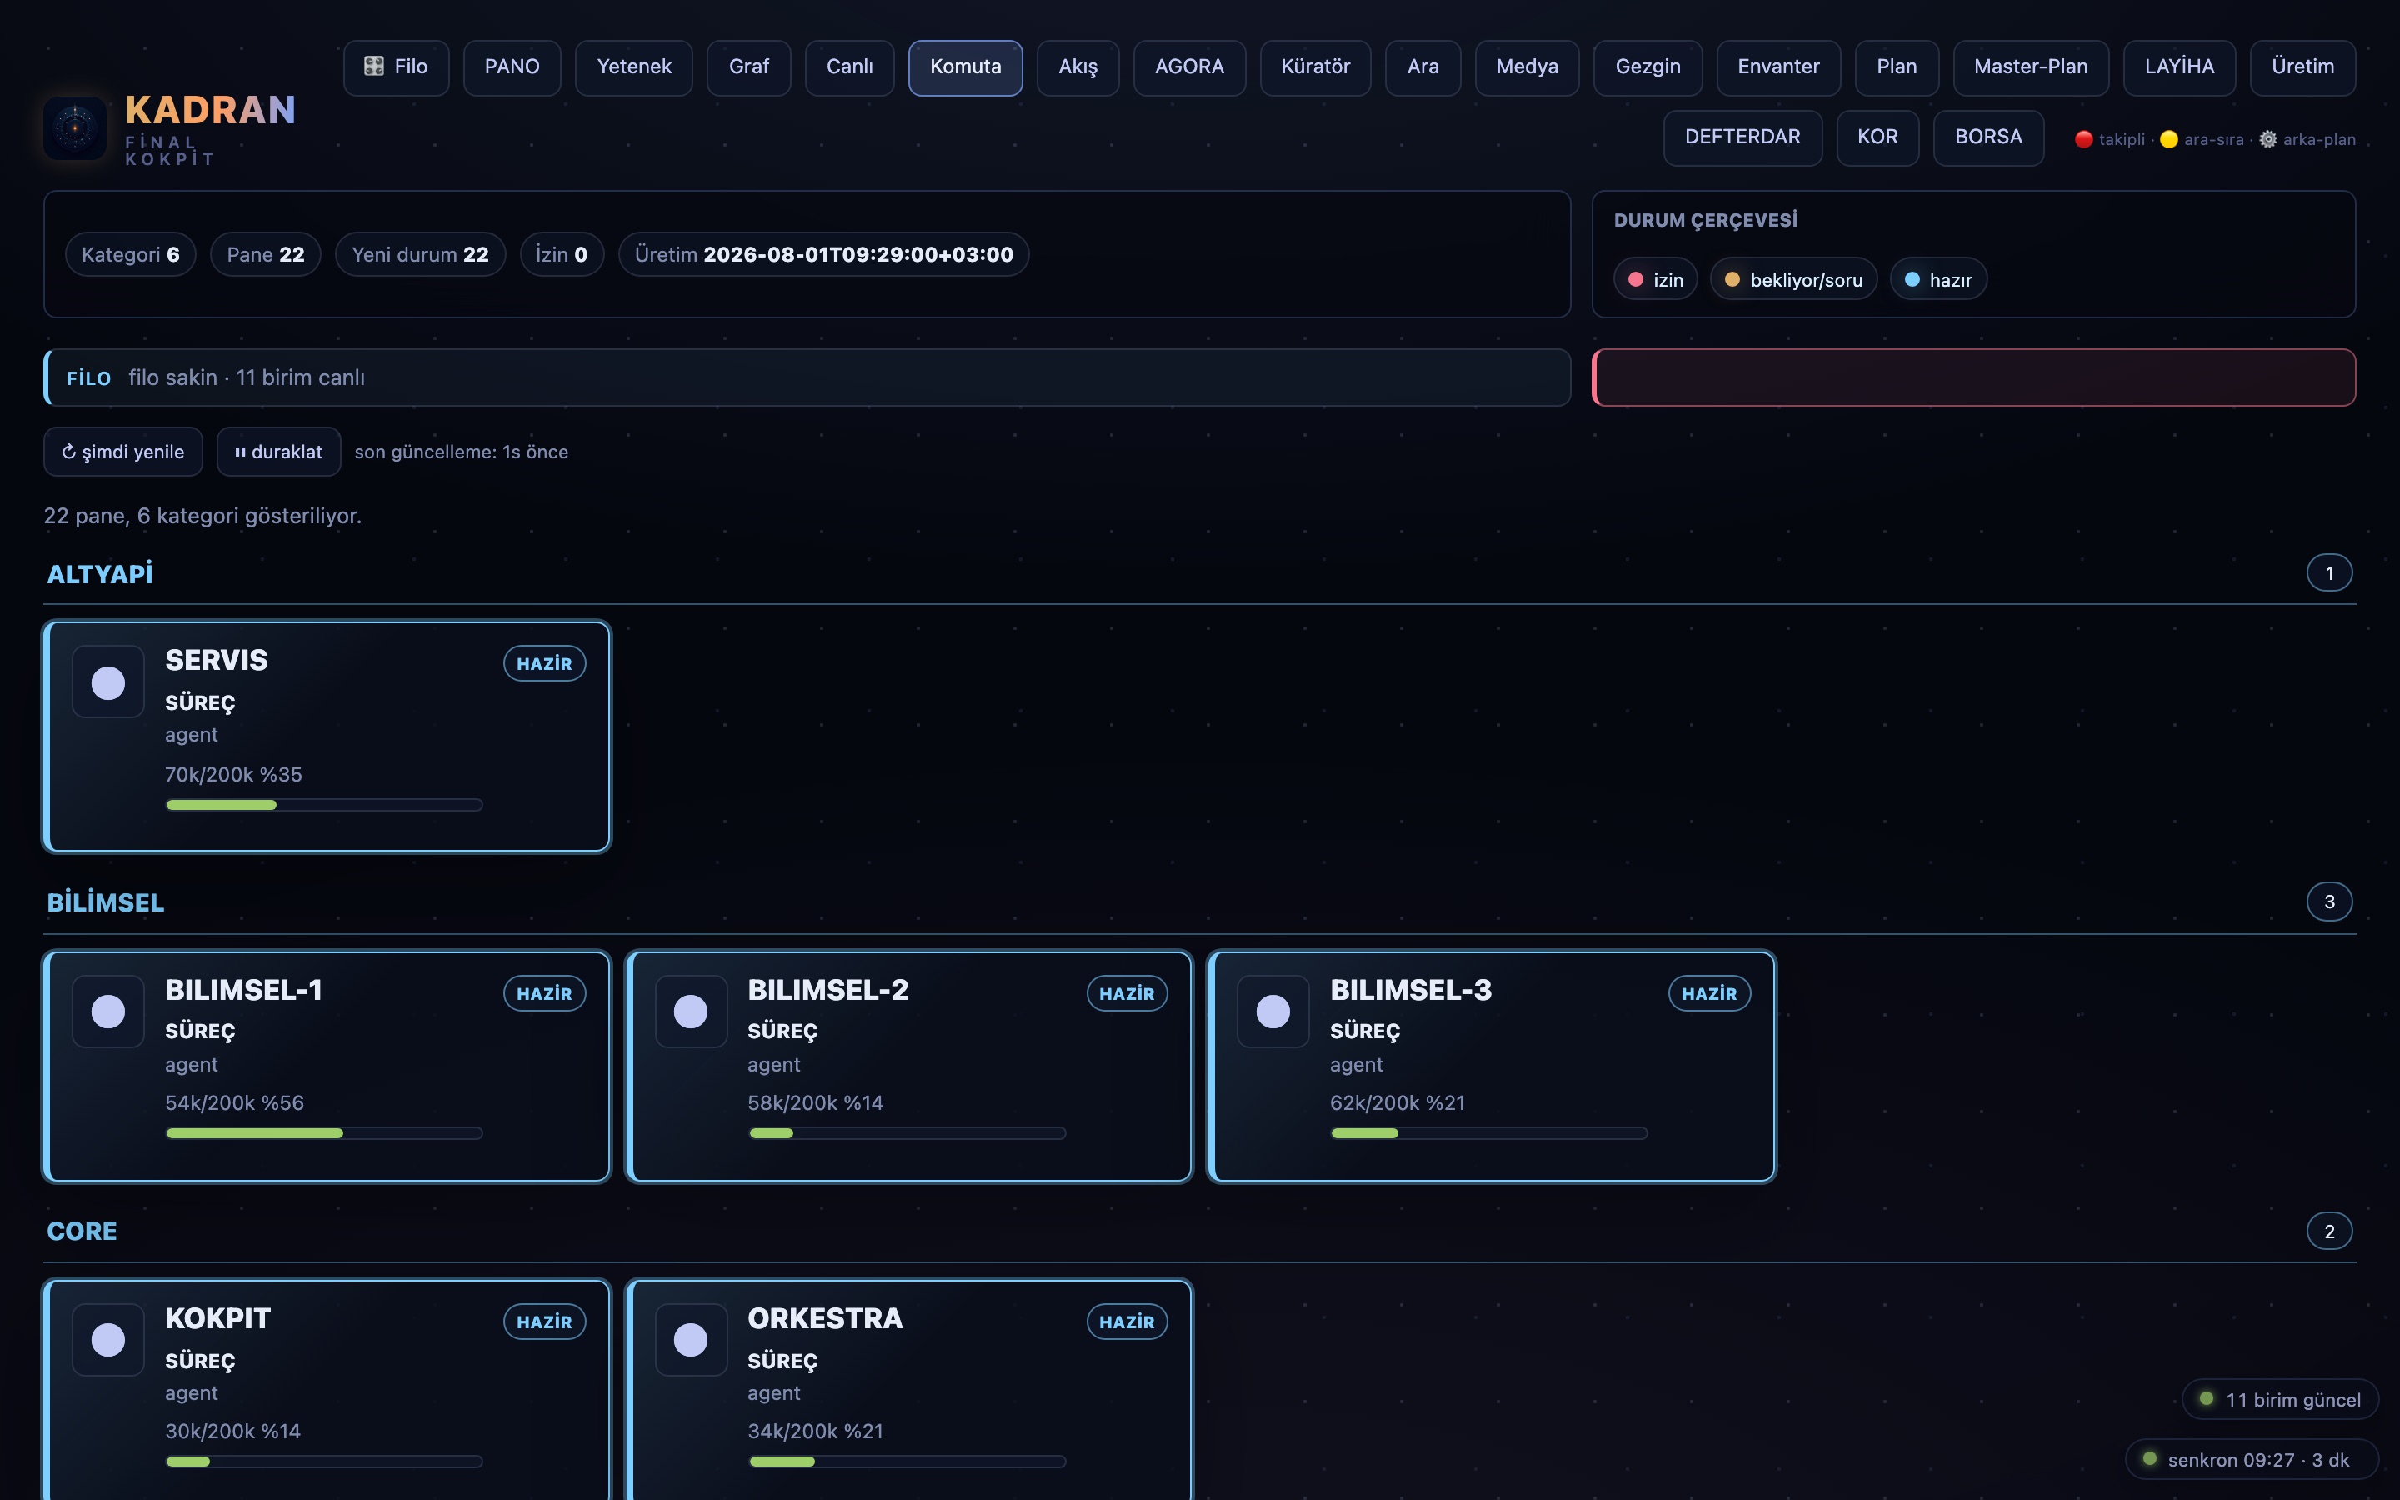Click the BİLİMSEL category count badge
This screenshot has height=1500, width=2400.
(x=2330, y=902)
